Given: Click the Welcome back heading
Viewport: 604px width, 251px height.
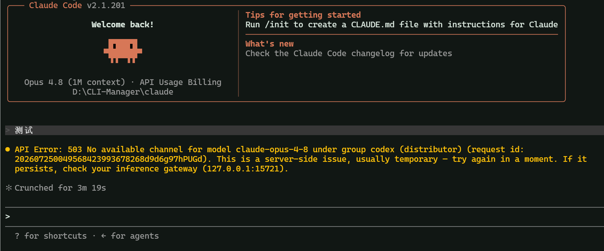Looking at the screenshot, I should click(x=123, y=25).
